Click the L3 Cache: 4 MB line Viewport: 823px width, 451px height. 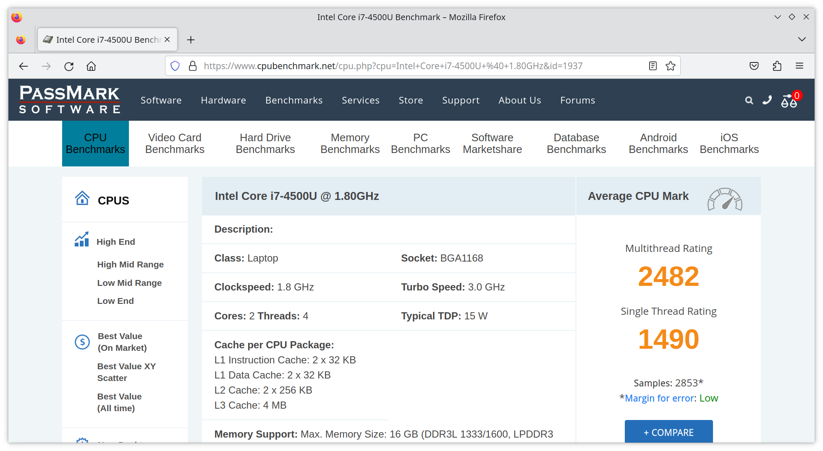tap(250, 405)
